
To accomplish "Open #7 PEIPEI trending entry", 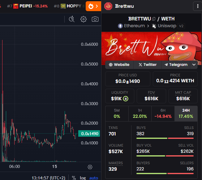I will (27, 6).
